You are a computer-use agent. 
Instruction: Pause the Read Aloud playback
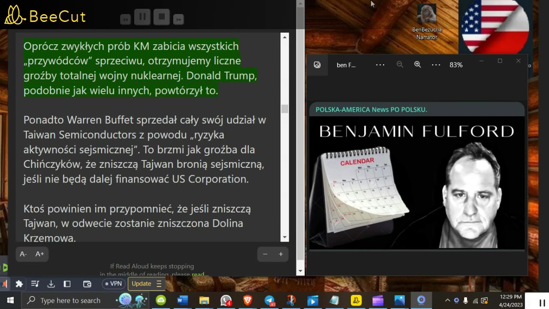142,17
